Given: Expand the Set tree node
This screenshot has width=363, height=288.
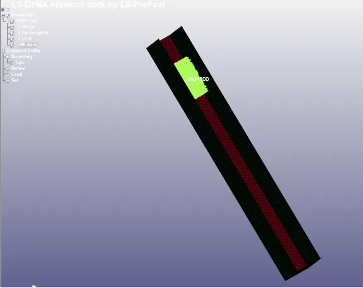Looking at the screenshot, I should tap(8, 81).
